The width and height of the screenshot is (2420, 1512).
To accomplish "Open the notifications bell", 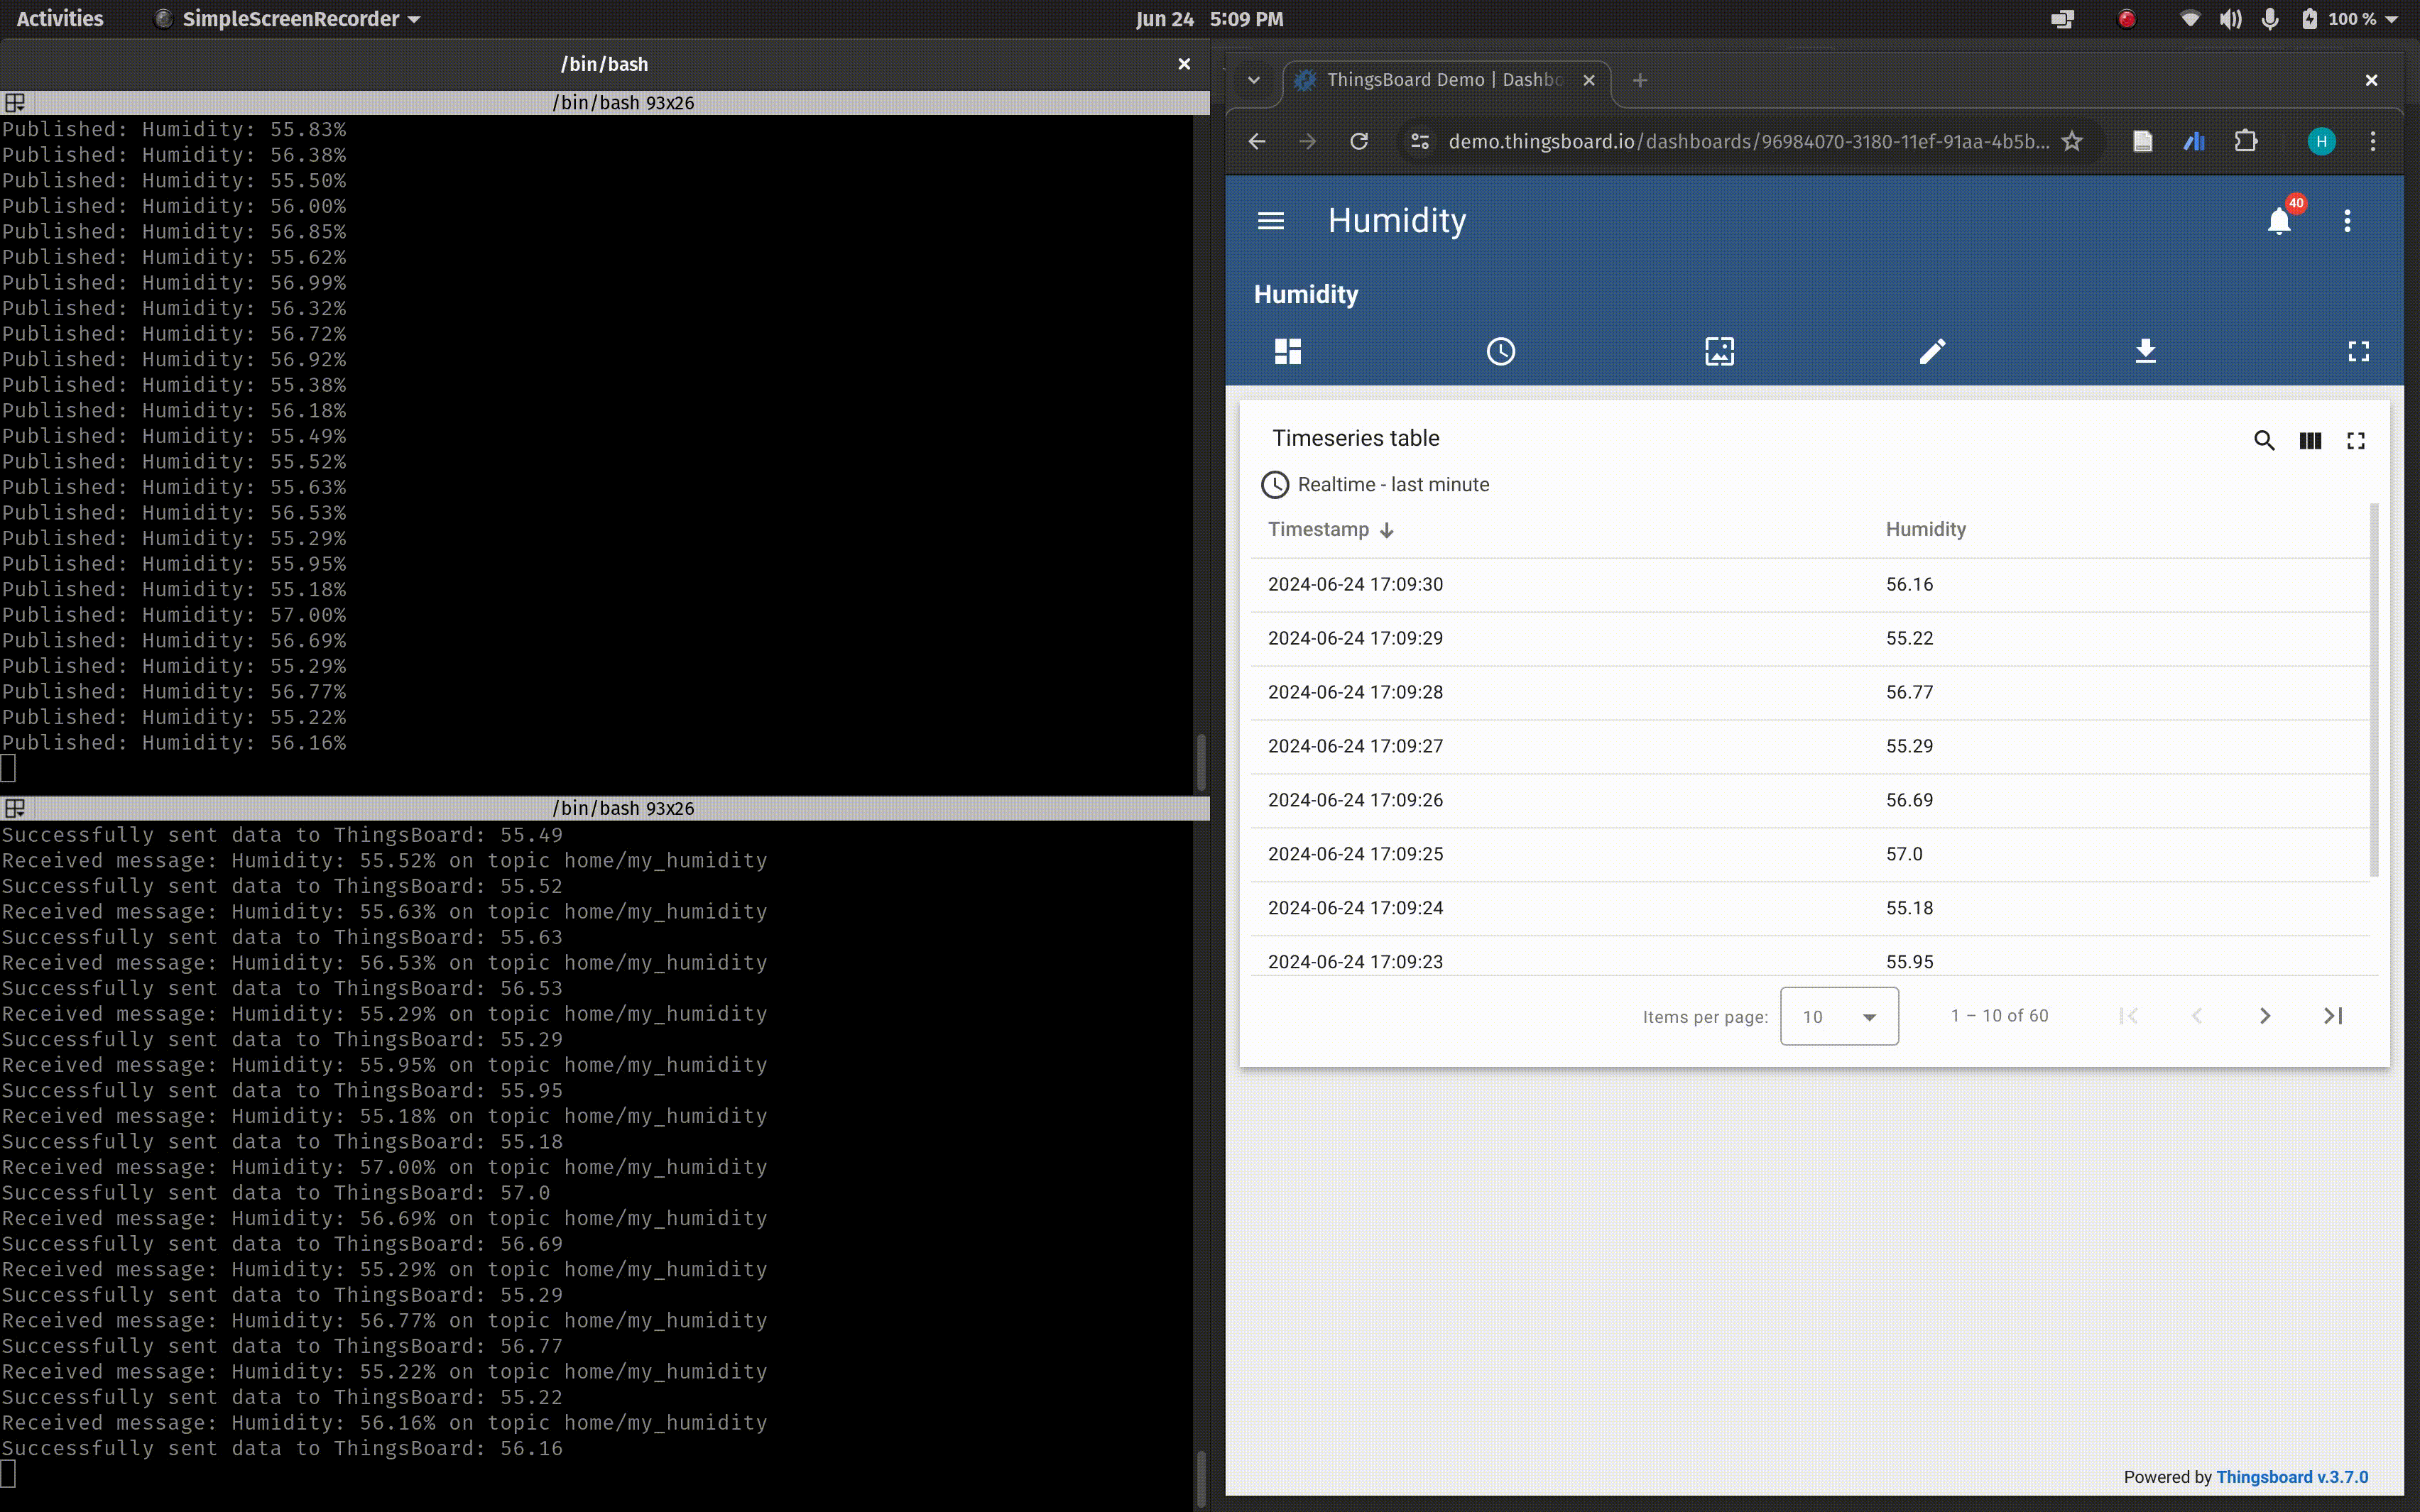I will pyautogui.click(x=2279, y=221).
